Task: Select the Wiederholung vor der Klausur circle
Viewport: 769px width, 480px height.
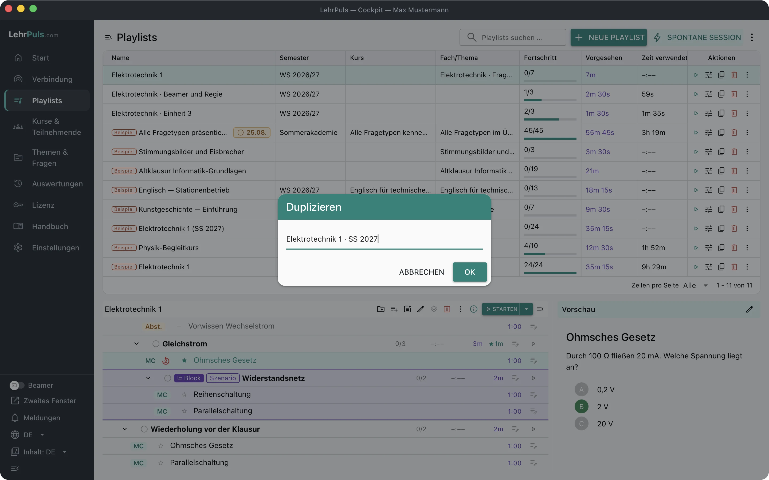Action: click(x=144, y=429)
